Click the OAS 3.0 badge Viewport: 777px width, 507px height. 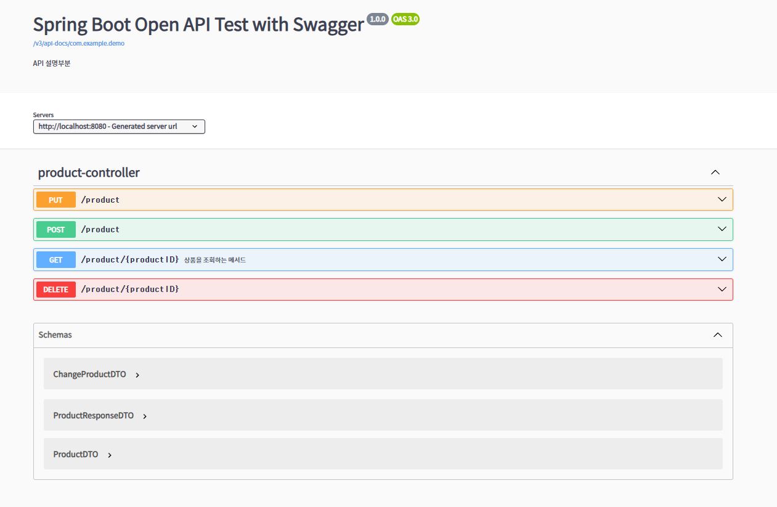(x=405, y=19)
